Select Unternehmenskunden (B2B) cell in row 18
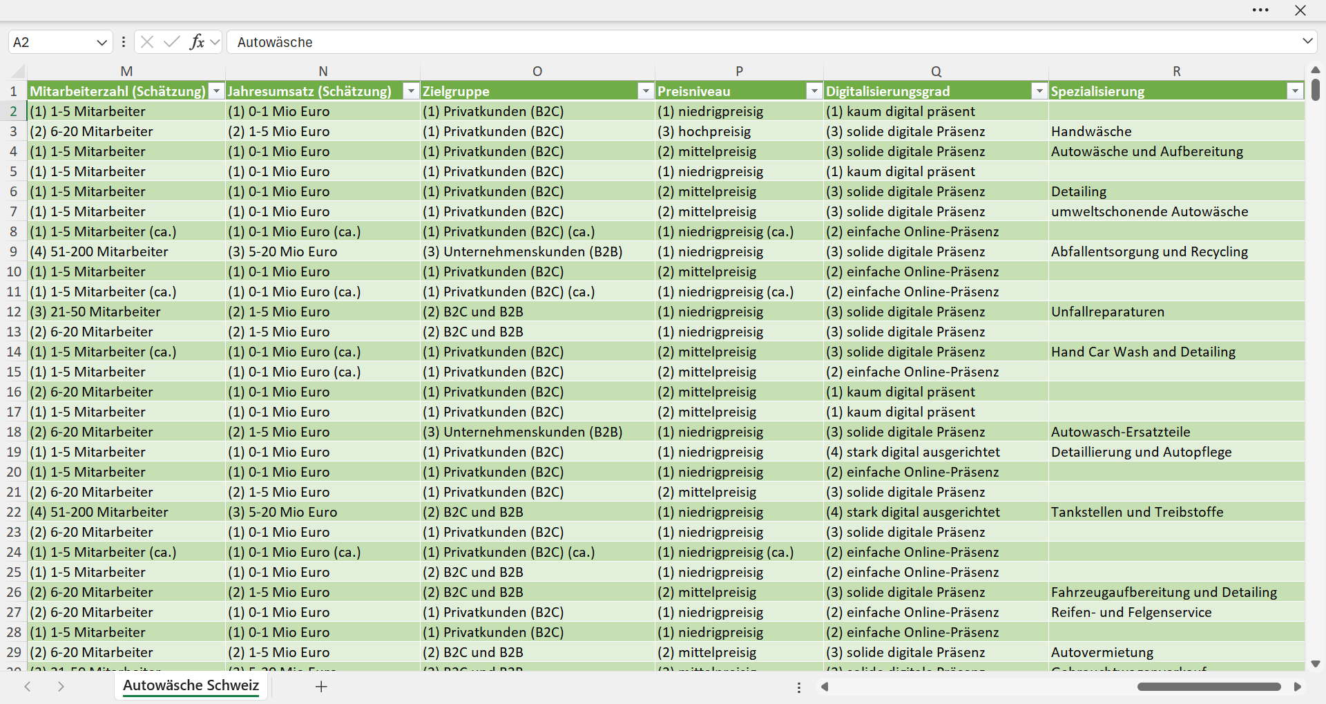Image resolution: width=1326 pixels, height=704 pixels. coord(537,432)
